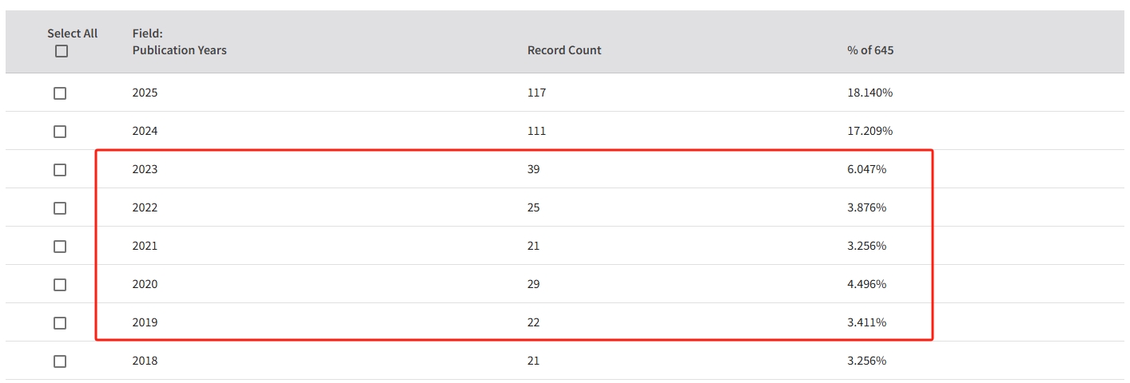Screen dimensions: 1130x383
Task: Click the 18.140% percentage value
Action: point(870,93)
